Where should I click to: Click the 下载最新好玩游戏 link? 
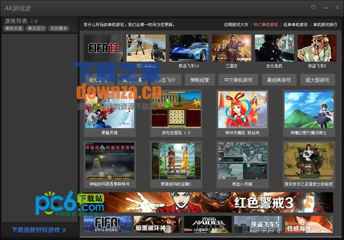pyautogui.click(x=39, y=230)
